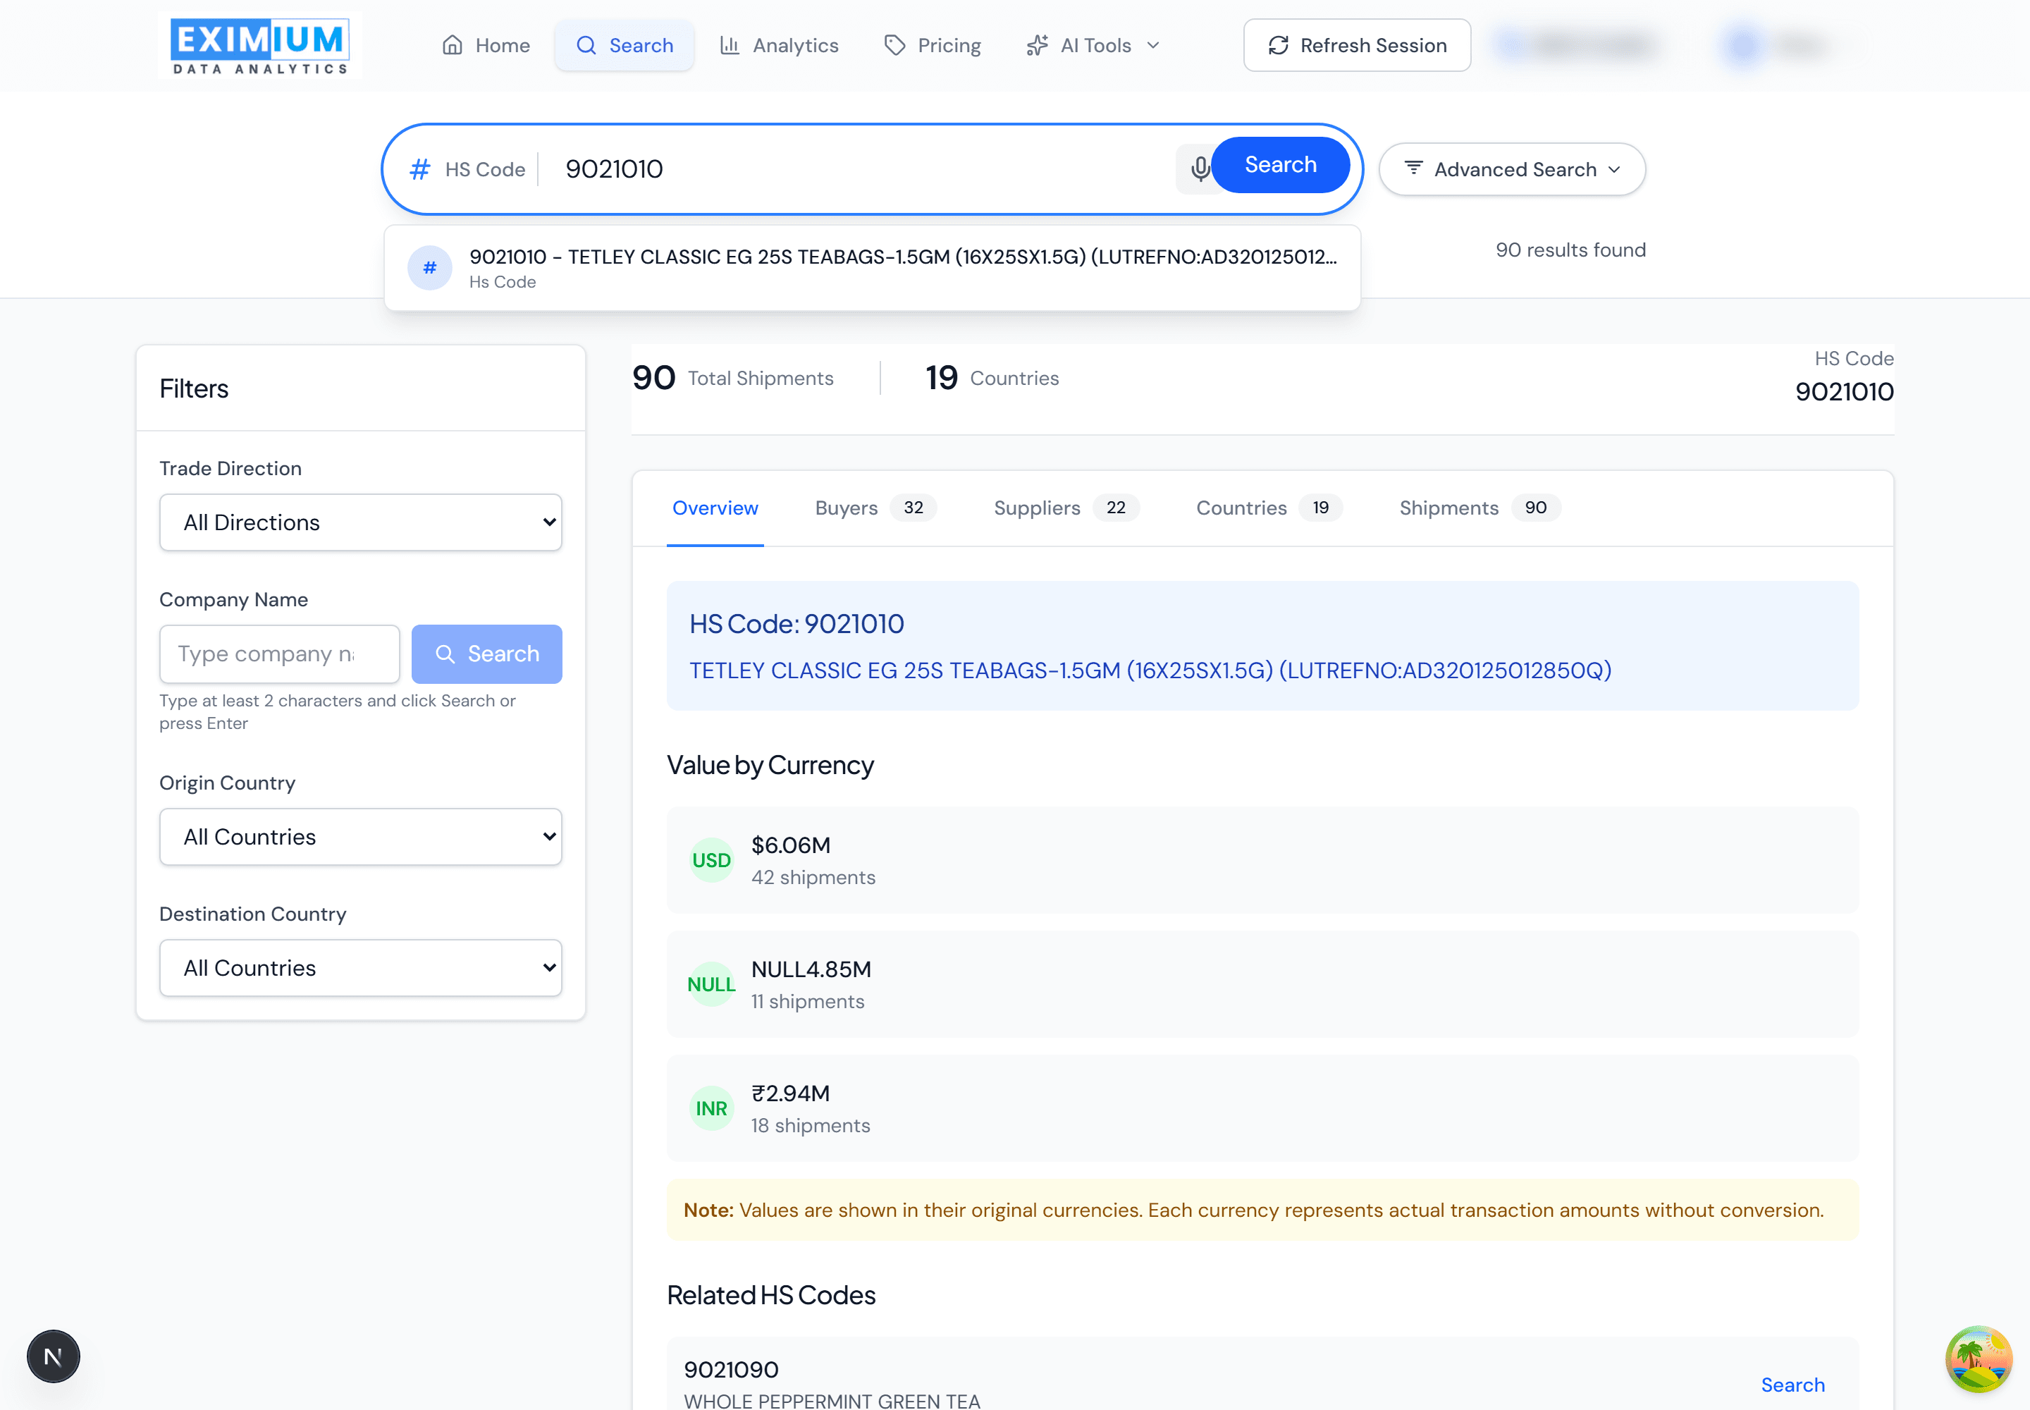Viewport: 2030px width, 1410px height.
Task: Switch to the Shipments tab
Action: (1479, 508)
